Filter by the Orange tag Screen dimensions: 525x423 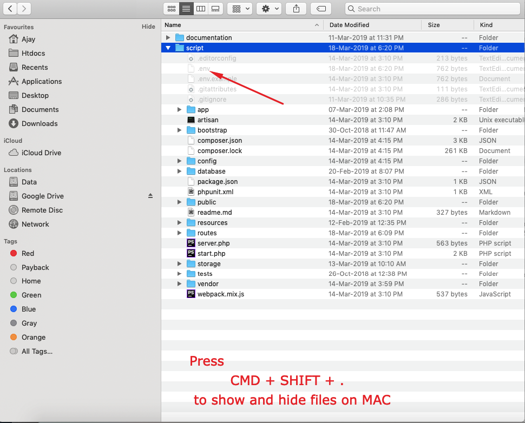point(34,338)
